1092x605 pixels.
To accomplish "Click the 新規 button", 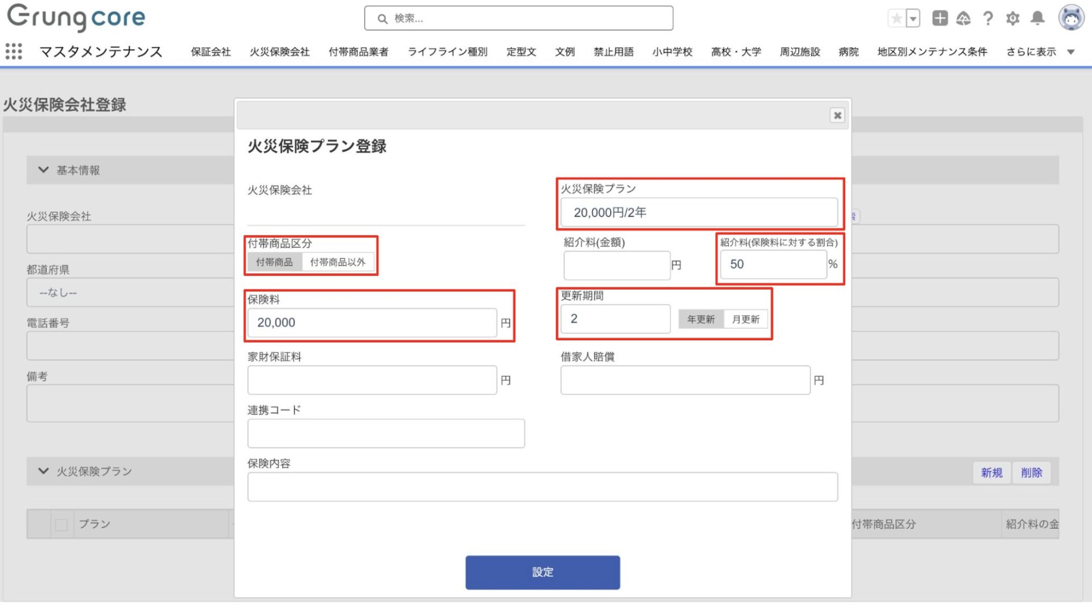I will (x=991, y=473).
